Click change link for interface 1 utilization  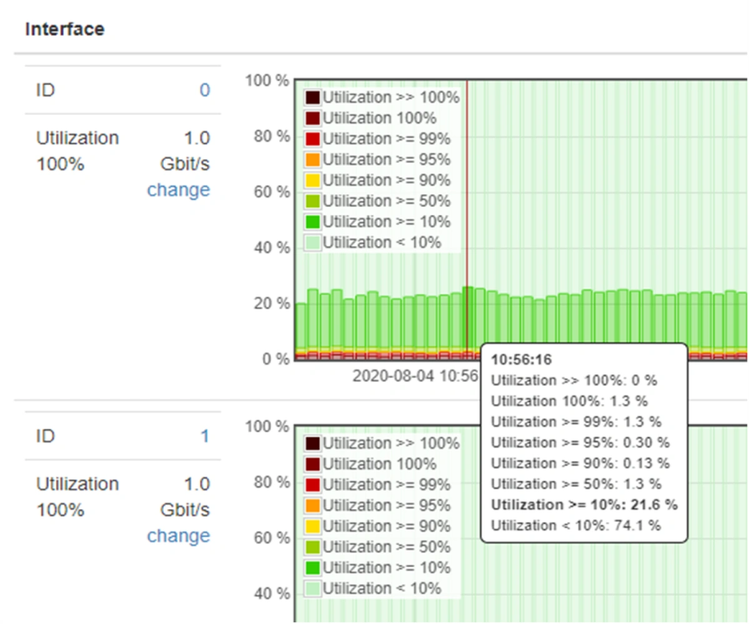click(178, 536)
